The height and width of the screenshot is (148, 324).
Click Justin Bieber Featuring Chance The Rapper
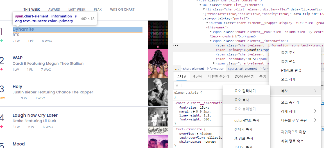53,92
